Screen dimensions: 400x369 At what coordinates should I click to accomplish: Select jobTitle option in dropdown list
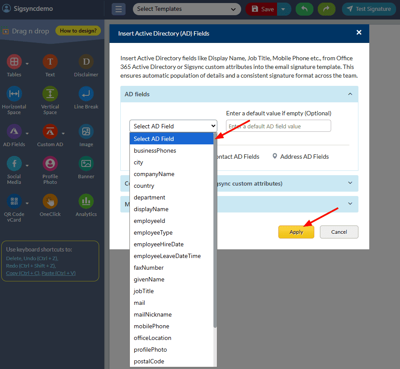(x=144, y=291)
